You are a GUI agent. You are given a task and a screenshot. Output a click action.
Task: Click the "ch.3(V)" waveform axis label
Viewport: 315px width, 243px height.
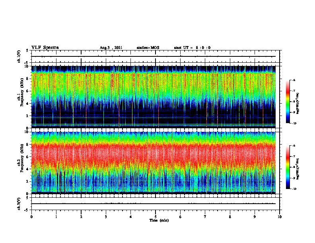pyautogui.click(x=19, y=204)
